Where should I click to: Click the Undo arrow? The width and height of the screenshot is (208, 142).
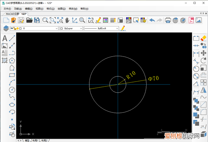(152, 20)
